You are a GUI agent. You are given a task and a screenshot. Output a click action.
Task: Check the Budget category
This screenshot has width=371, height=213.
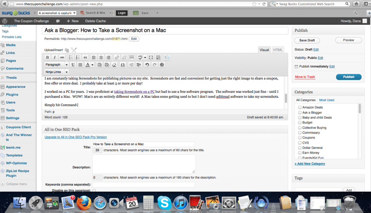[300, 122]
